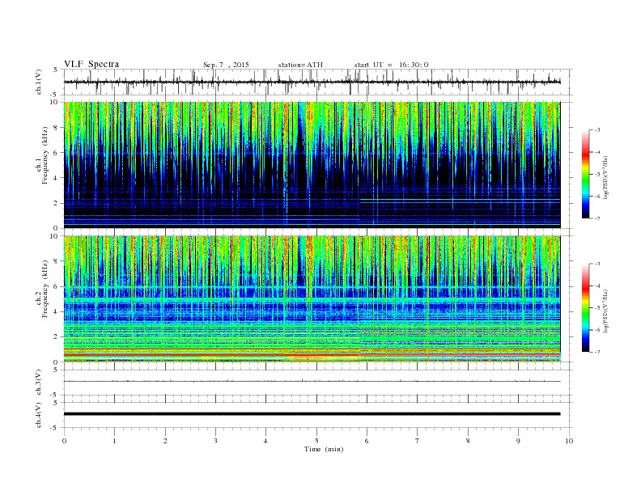Click time axis tick label "4"
The image size is (641, 495).
coord(265,441)
